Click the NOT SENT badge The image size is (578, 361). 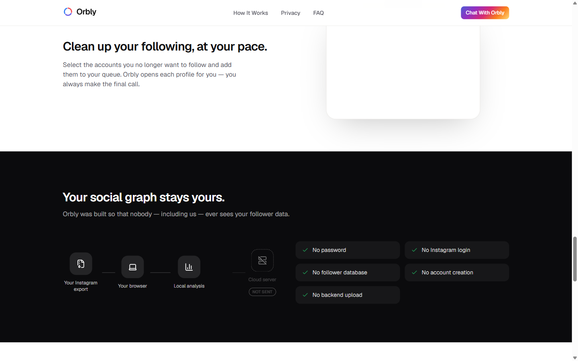tap(263, 292)
